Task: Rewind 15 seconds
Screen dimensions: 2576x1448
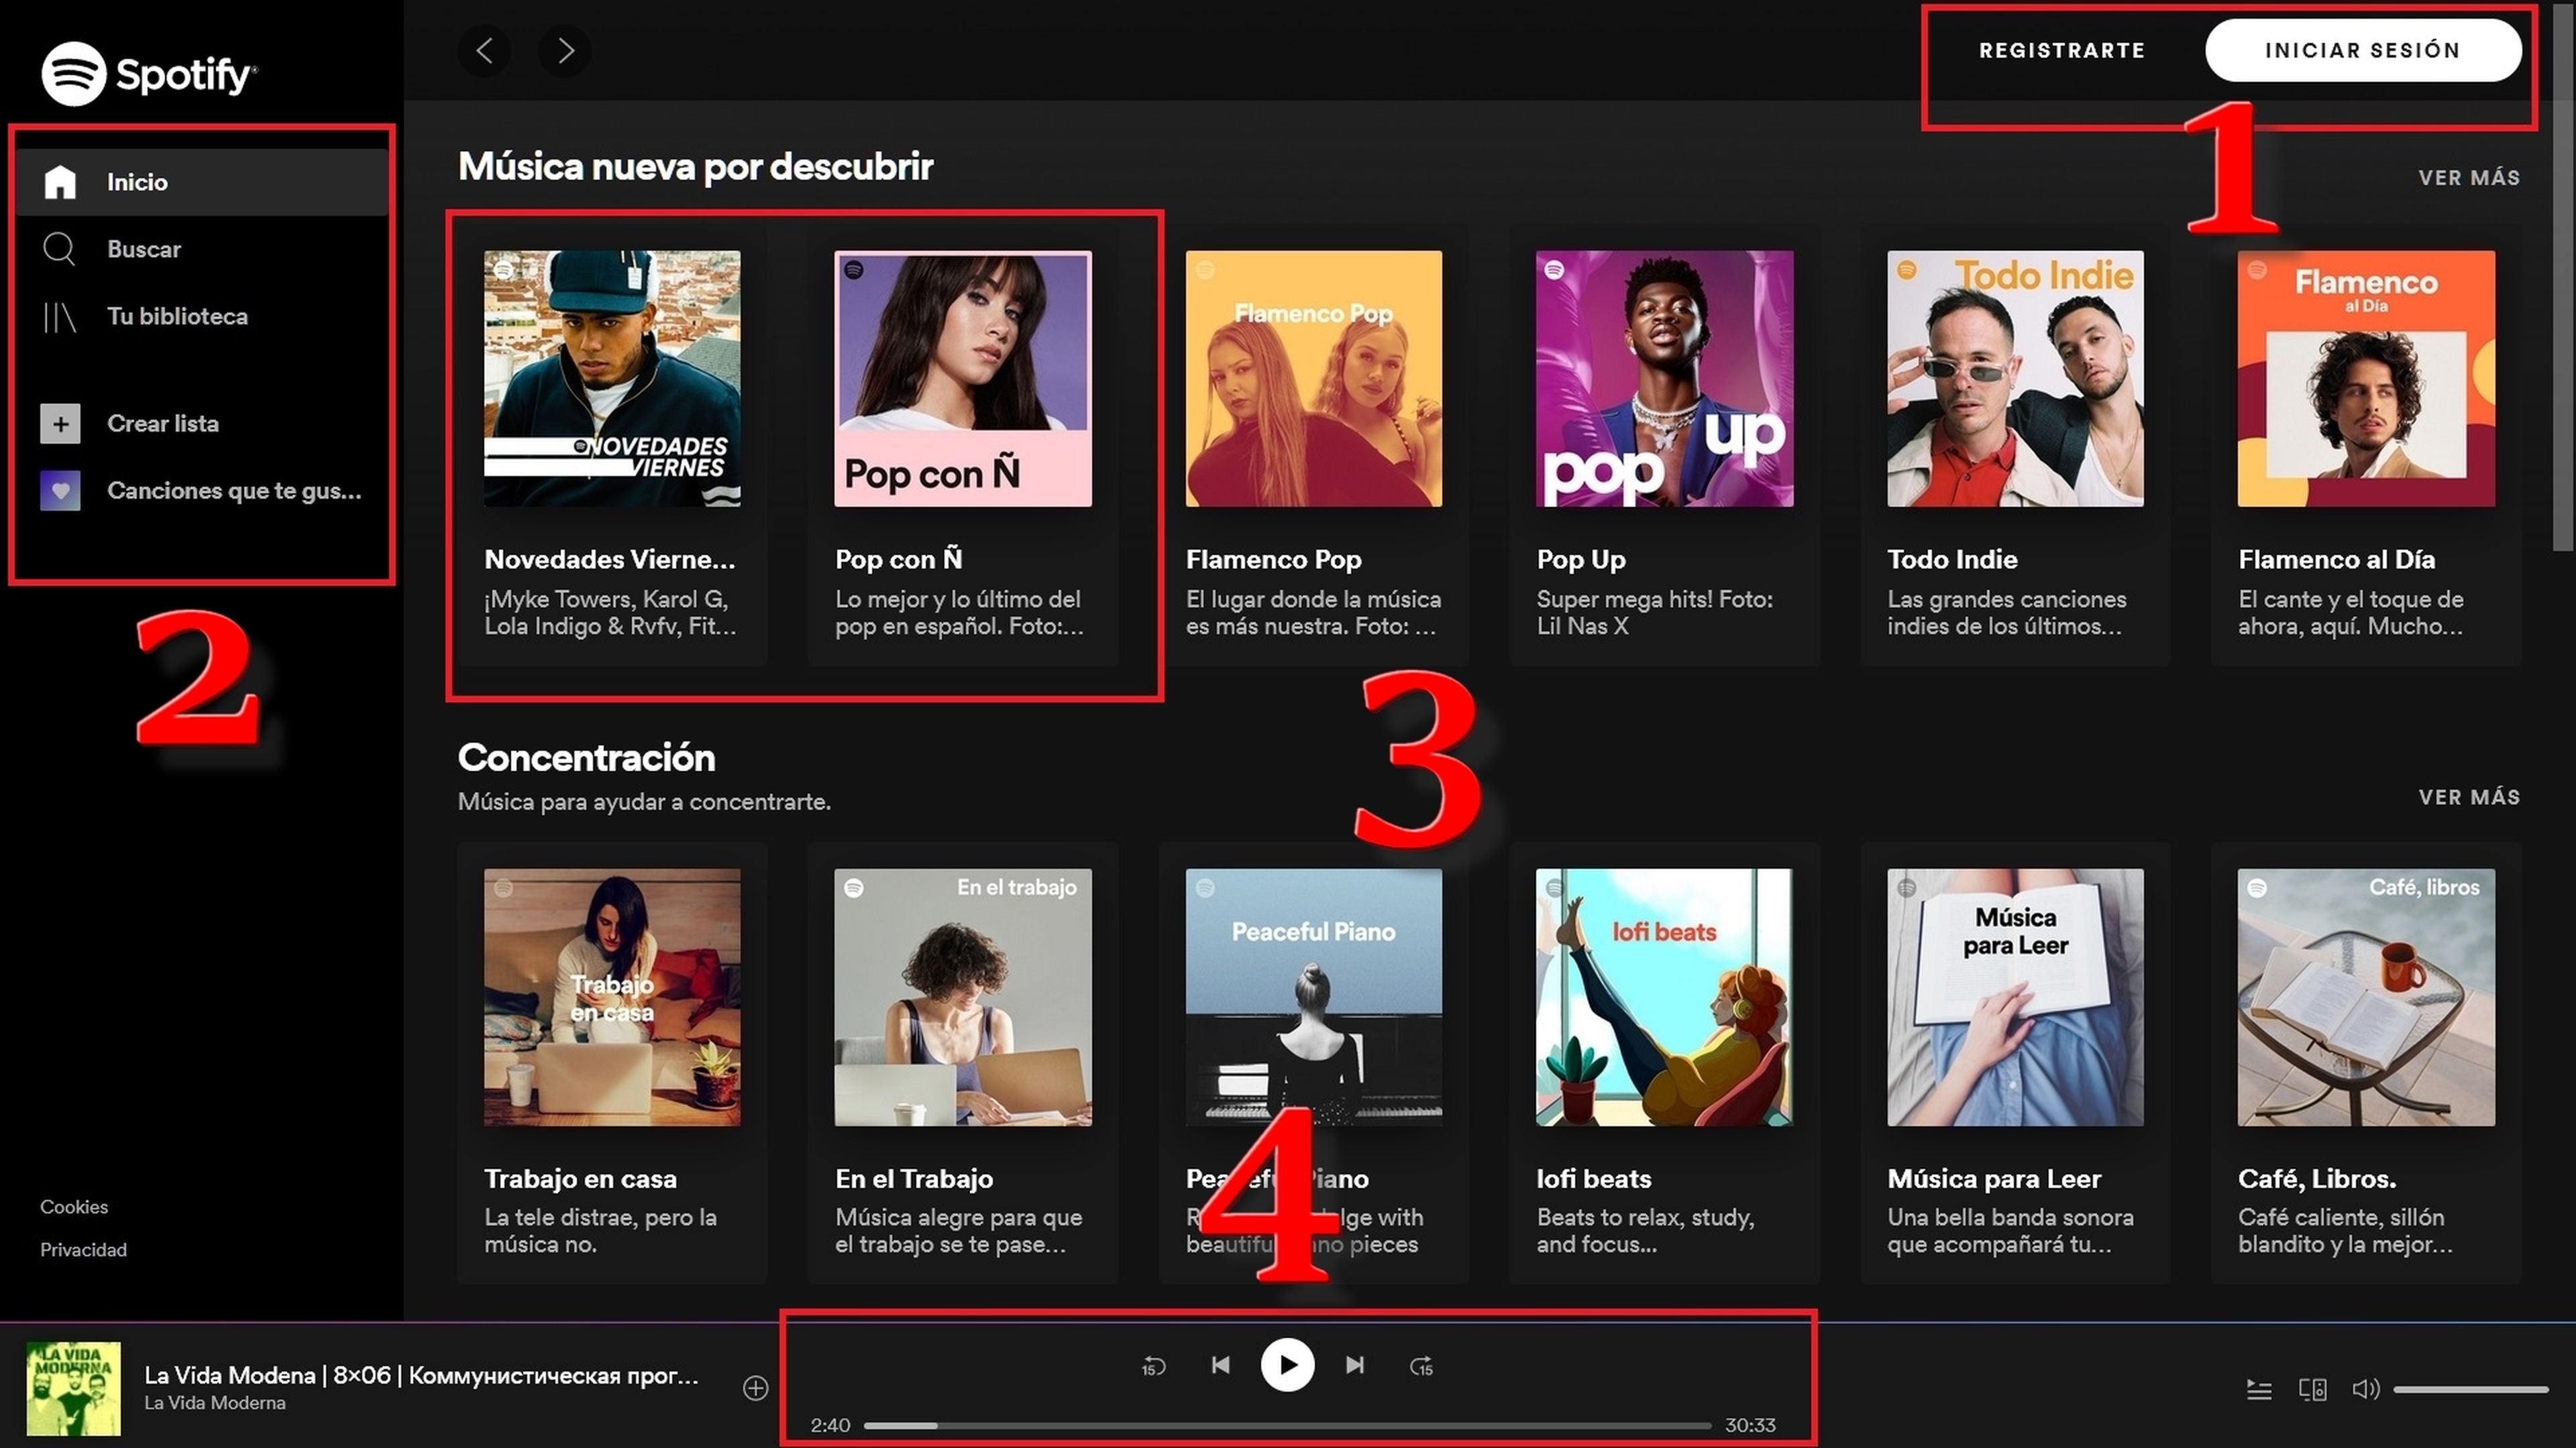Action: point(1153,1366)
